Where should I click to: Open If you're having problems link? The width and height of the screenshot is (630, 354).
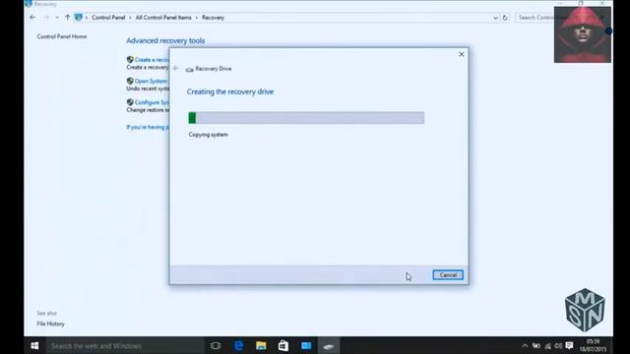click(148, 127)
